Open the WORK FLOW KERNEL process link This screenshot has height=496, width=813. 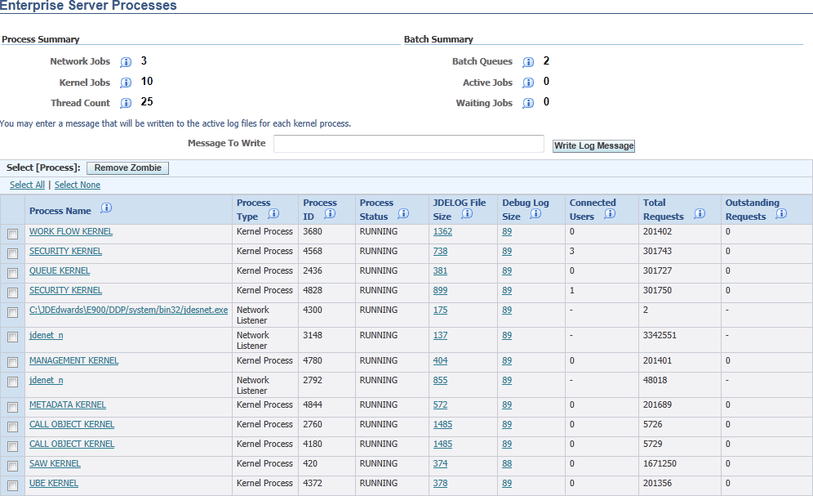[70, 231]
